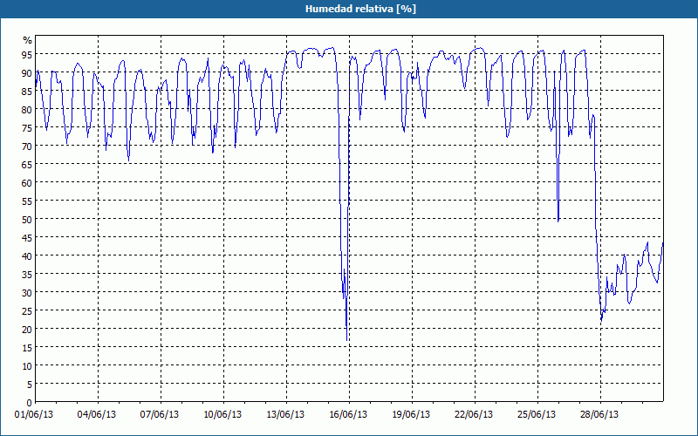The image size is (698, 436).
Task: Click the x-axis date label 04/06/13
Action: coord(97,415)
